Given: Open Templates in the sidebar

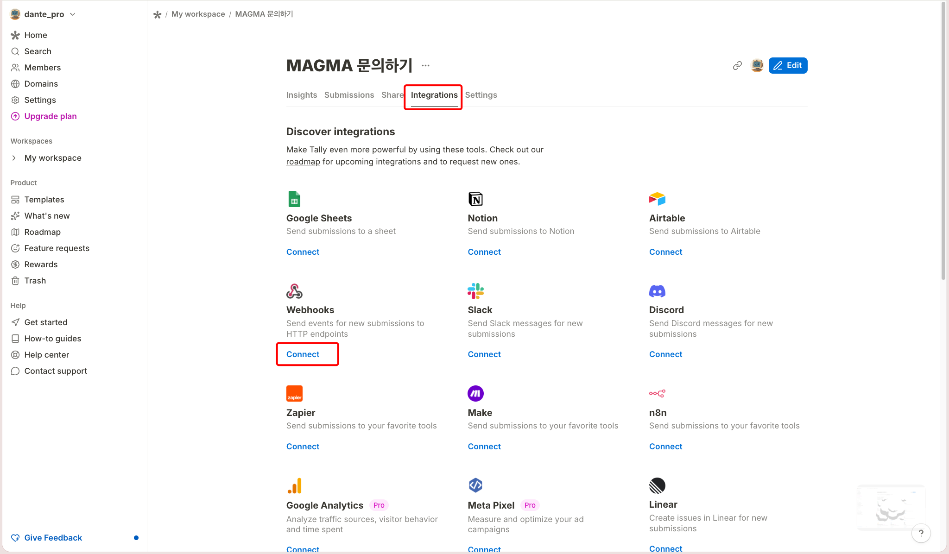Looking at the screenshot, I should tap(44, 200).
